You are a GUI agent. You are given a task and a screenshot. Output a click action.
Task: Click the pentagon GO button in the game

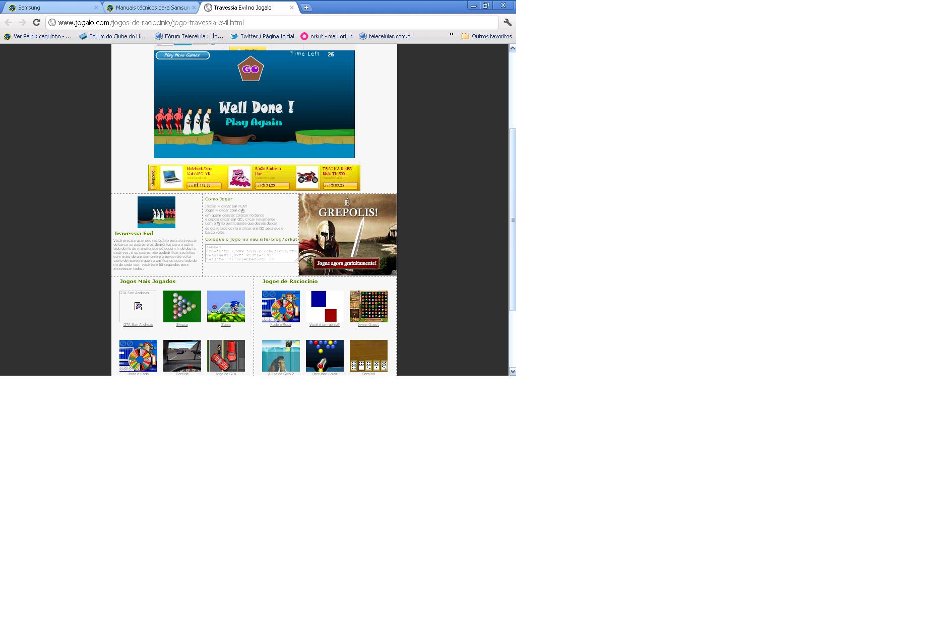(x=250, y=69)
